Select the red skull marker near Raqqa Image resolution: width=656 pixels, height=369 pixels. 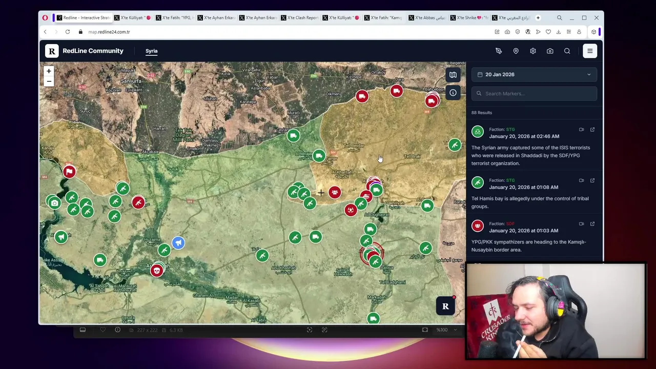156,271
